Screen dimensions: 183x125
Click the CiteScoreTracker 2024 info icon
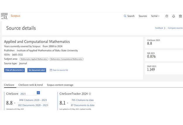click(x=90, y=94)
